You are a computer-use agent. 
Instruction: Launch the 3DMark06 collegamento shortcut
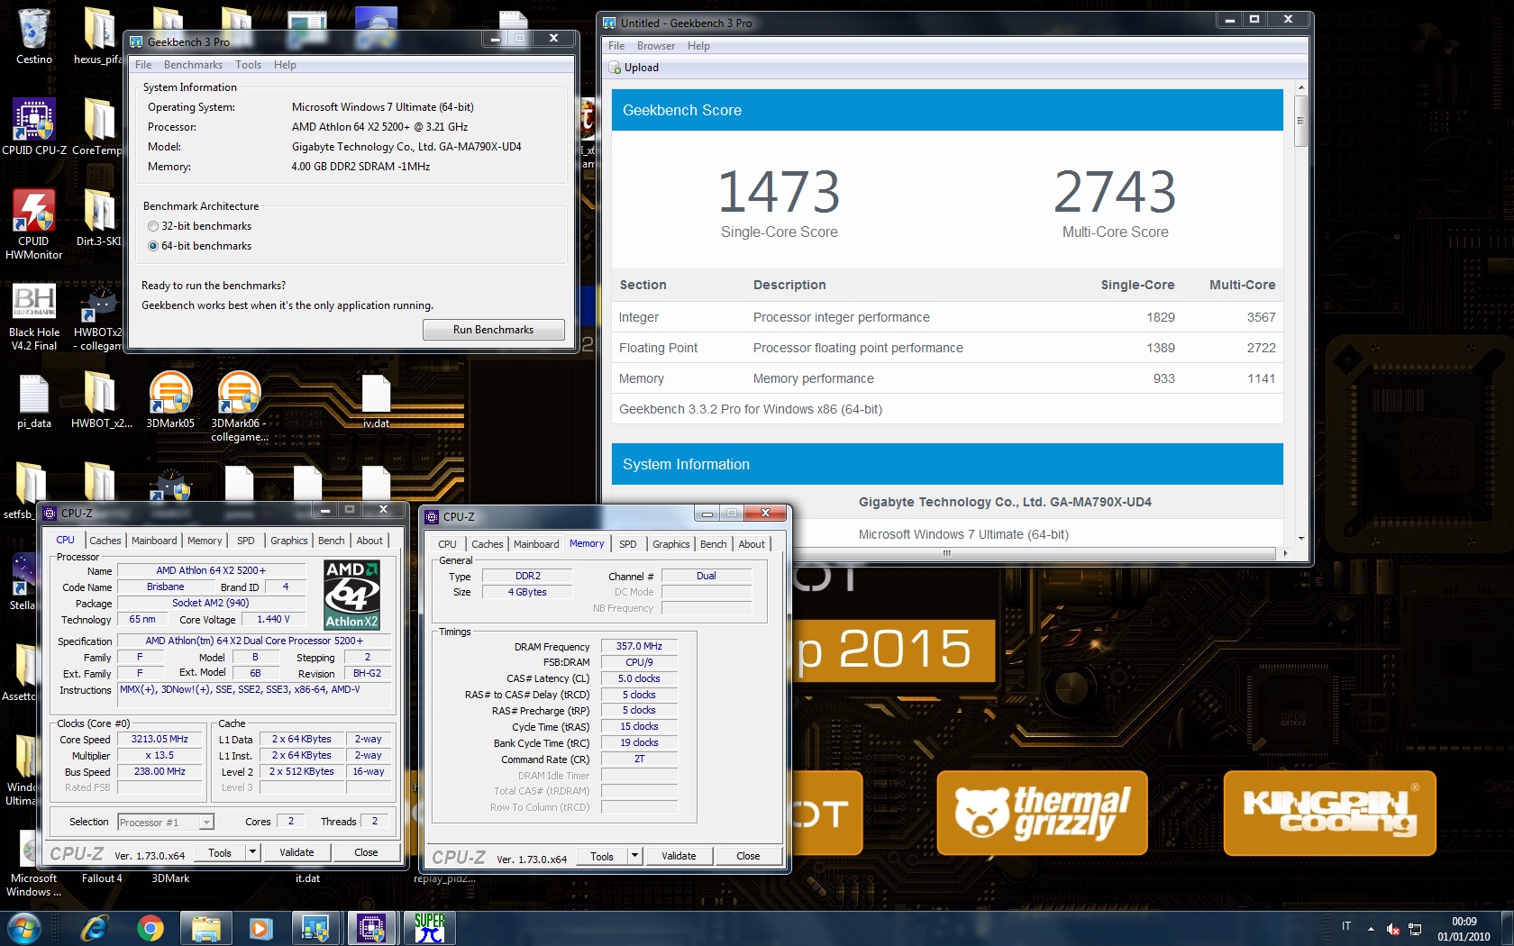240,405
